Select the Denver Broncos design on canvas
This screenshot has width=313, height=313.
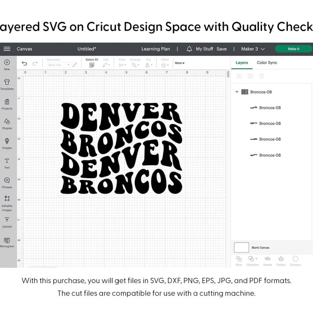point(121,148)
